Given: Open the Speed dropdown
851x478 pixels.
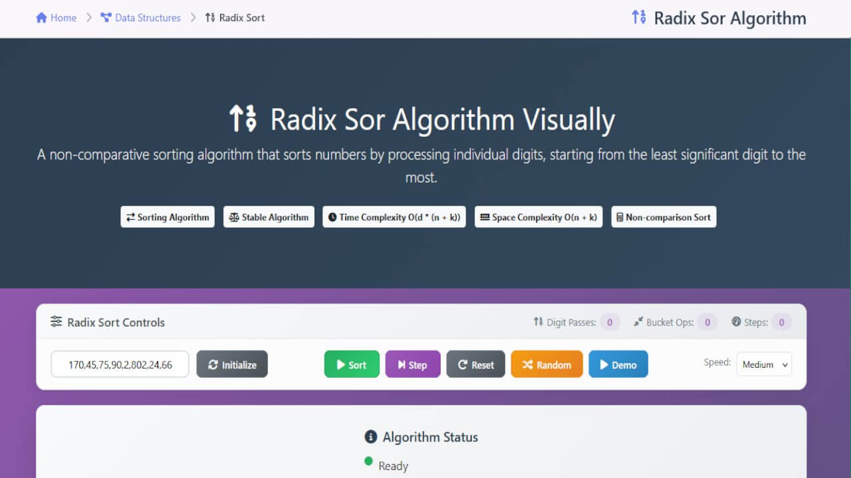Looking at the screenshot, I should pos(764,364).
